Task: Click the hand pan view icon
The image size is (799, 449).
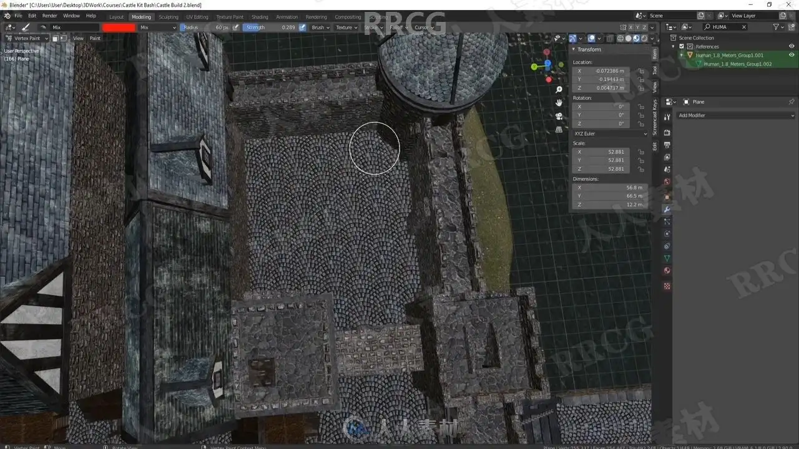Action: coord(559,103)
